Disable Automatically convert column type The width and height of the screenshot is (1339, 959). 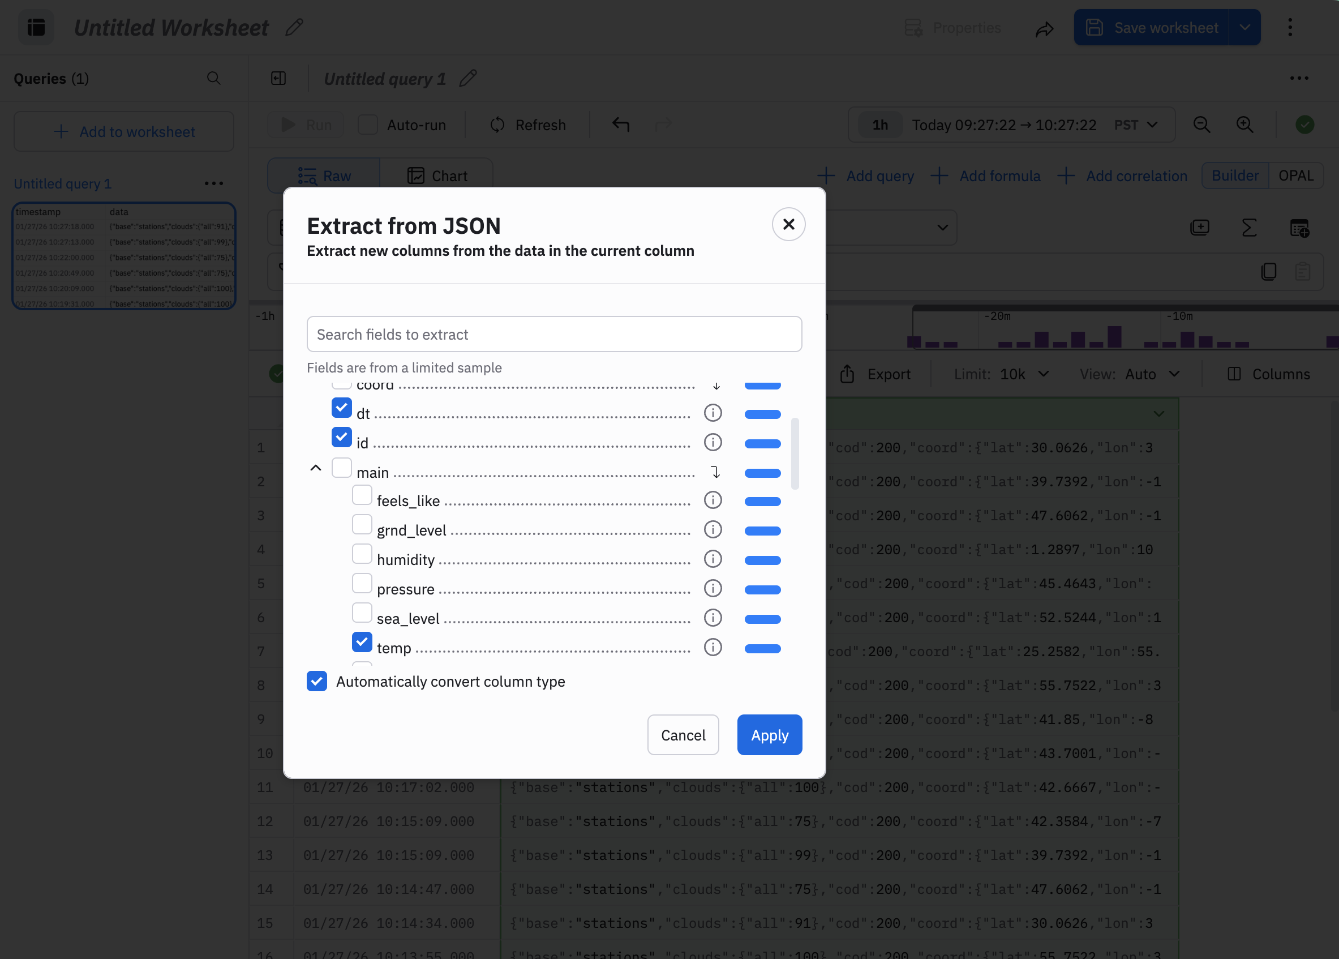(x=317, y=681)
